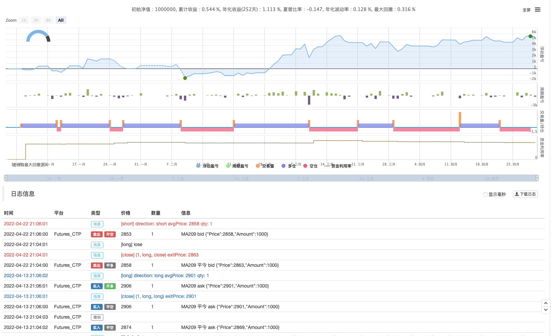Click the scroll-down arrow button at right edge
551x336 pixels.
pos(546,310)
